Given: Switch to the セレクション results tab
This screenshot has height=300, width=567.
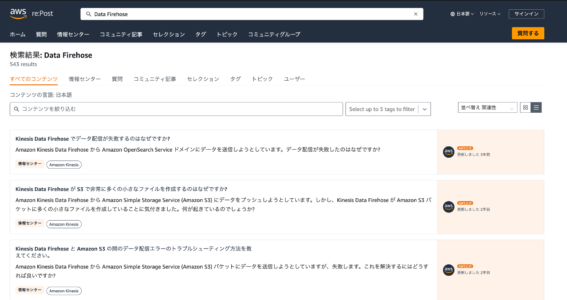Looking at the screenshot, I should pos(203,79).
